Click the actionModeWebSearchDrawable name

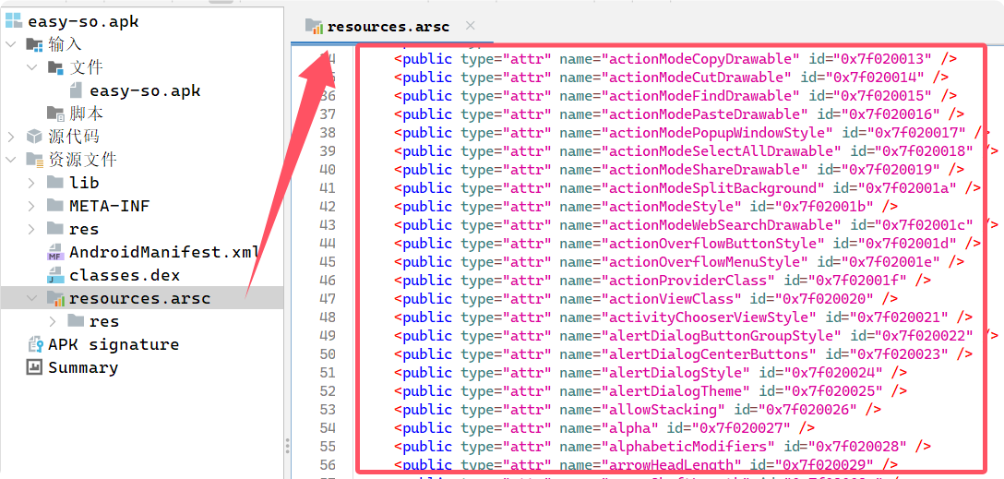[x=720, y=225]
